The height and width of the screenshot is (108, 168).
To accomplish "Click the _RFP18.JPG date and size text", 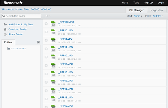I will (x=69, y=101).
